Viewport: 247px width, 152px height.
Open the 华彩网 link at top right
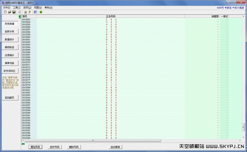220,8
